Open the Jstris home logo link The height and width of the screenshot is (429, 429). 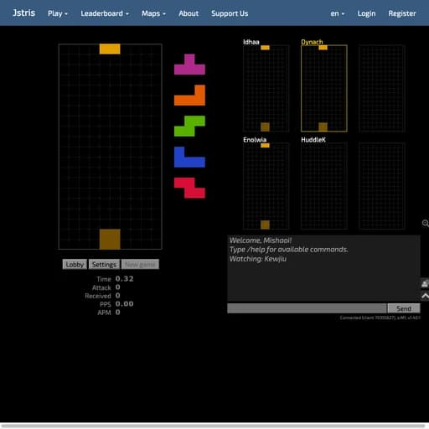[23, 13]
